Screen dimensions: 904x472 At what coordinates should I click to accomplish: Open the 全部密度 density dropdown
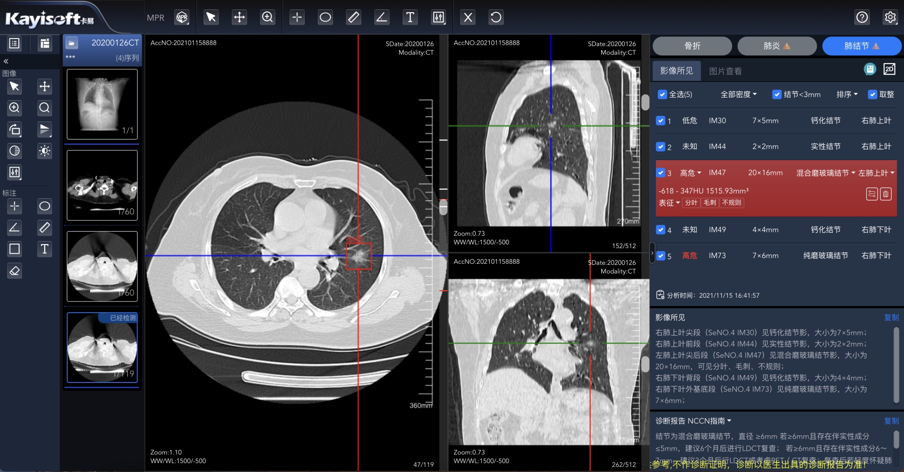pos(738,94)
